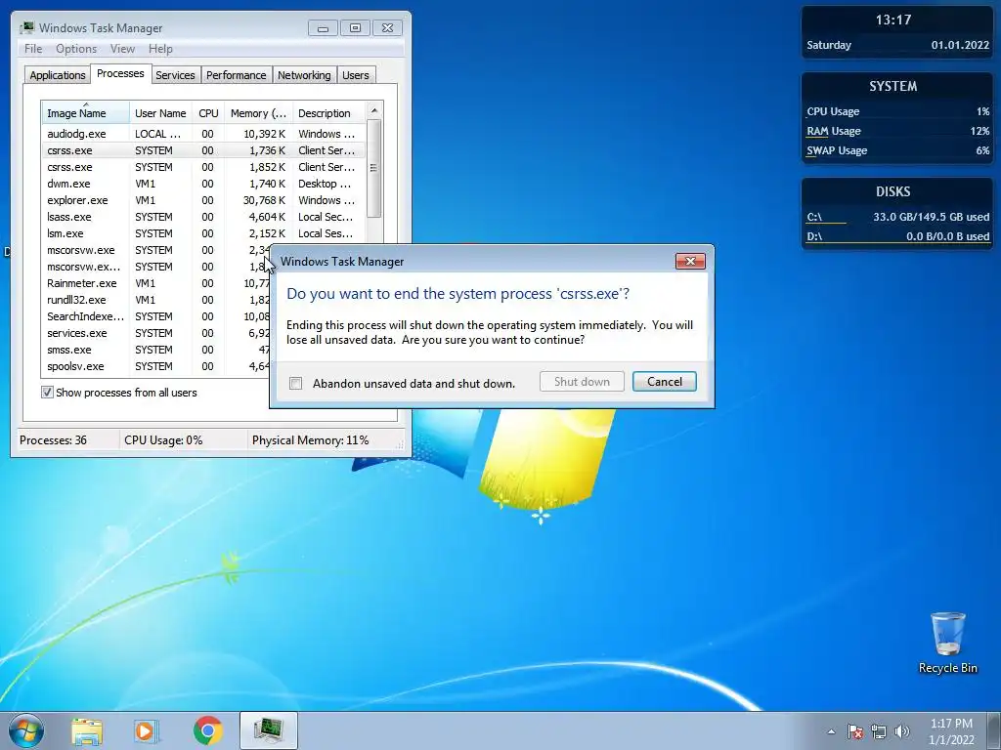The width and height of the screenshot is (1001, 750).
Task: Sort processes by Description column
Action: coord(328,113)
